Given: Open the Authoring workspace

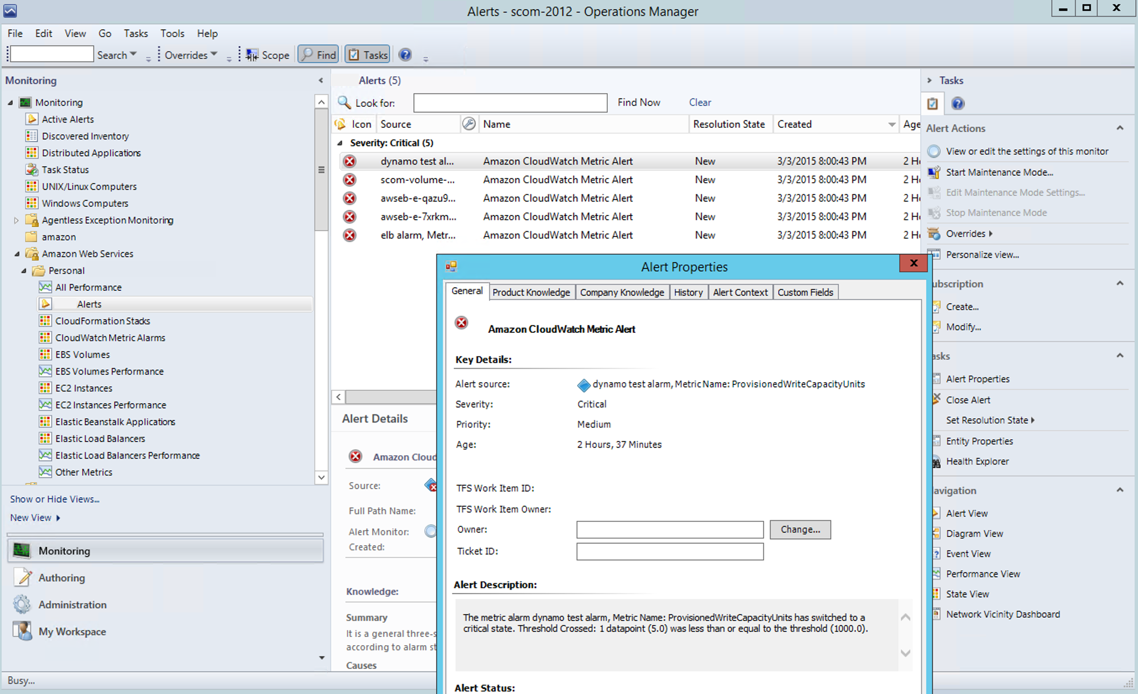Looking at the screenshot, I should [61, 578].
